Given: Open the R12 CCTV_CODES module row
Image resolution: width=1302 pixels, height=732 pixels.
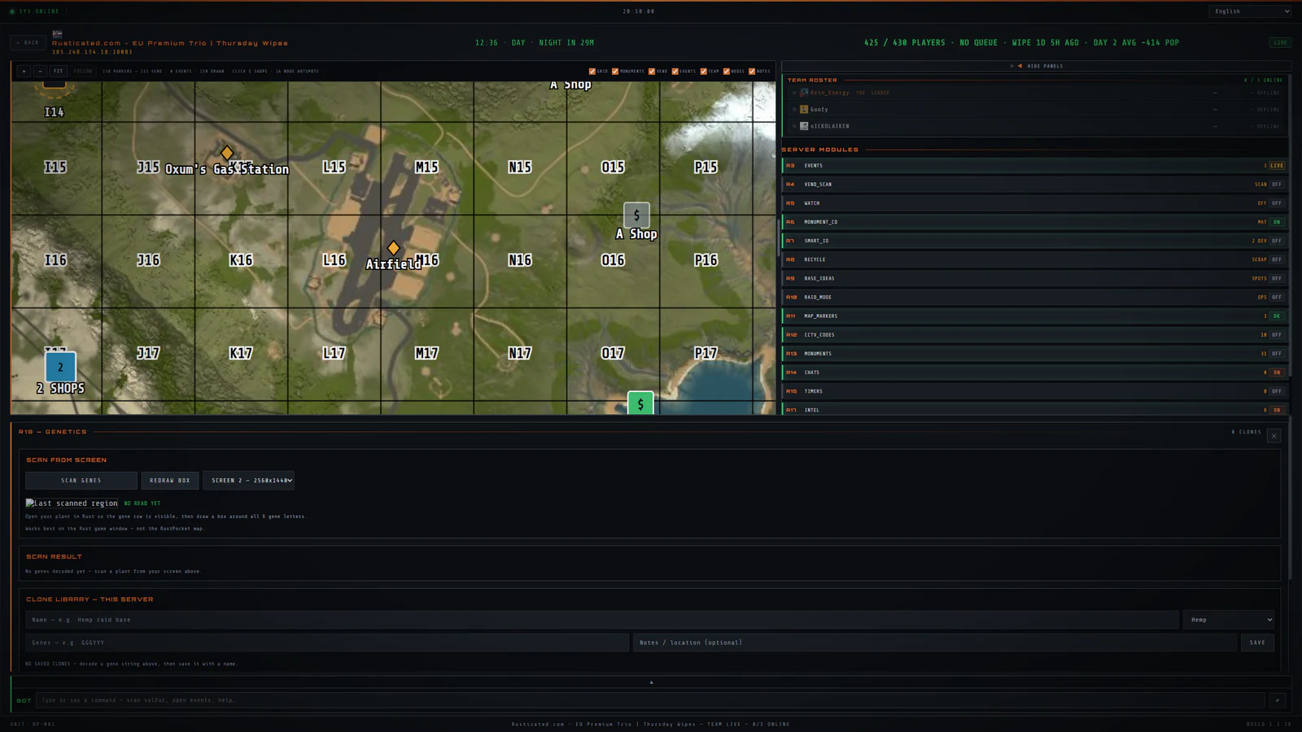Looking at the screenshot, I should tap(1033, 334).
